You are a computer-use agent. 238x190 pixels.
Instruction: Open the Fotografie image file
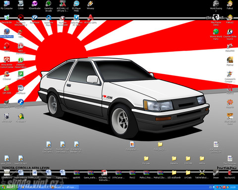tap(132, 145)
